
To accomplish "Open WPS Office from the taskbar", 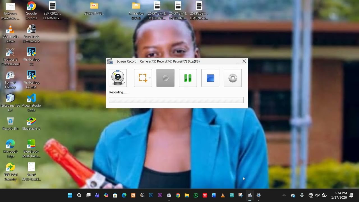I will tap(205, 195).
